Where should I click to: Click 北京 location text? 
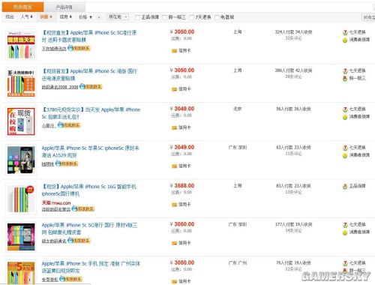coord(237,109)
